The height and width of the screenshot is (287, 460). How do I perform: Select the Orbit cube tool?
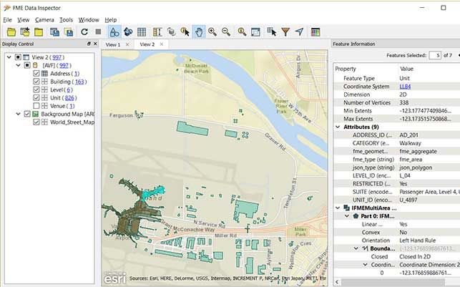[171, 31]
